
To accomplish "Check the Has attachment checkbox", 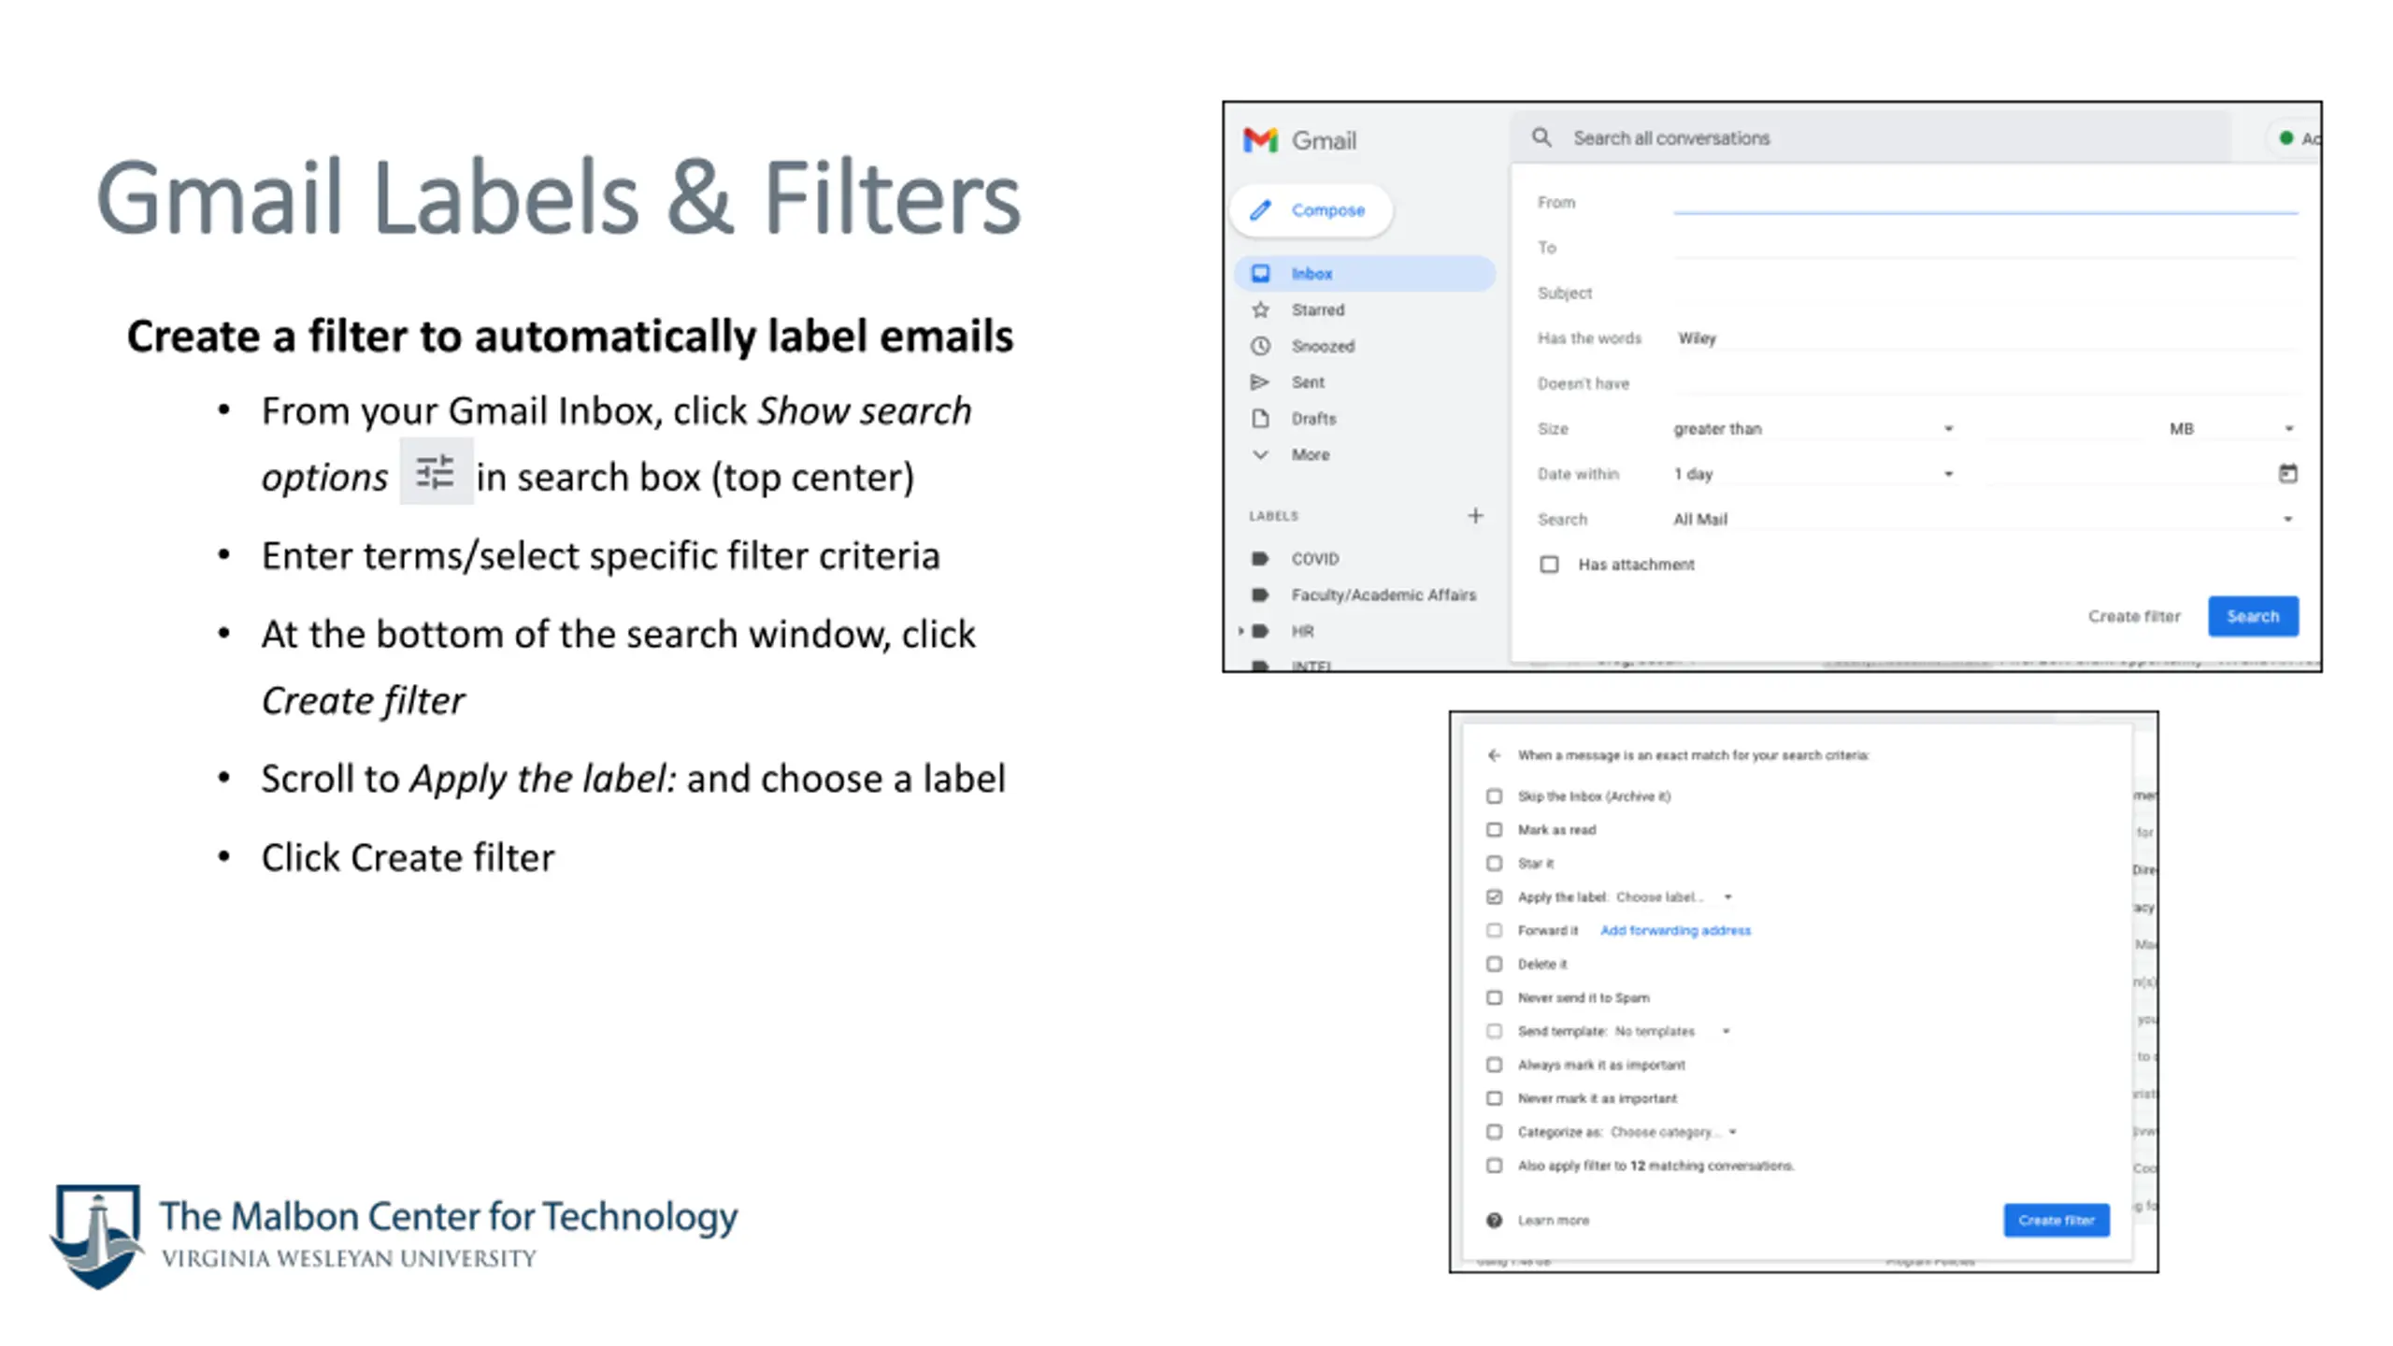I will click(1549, 564).
